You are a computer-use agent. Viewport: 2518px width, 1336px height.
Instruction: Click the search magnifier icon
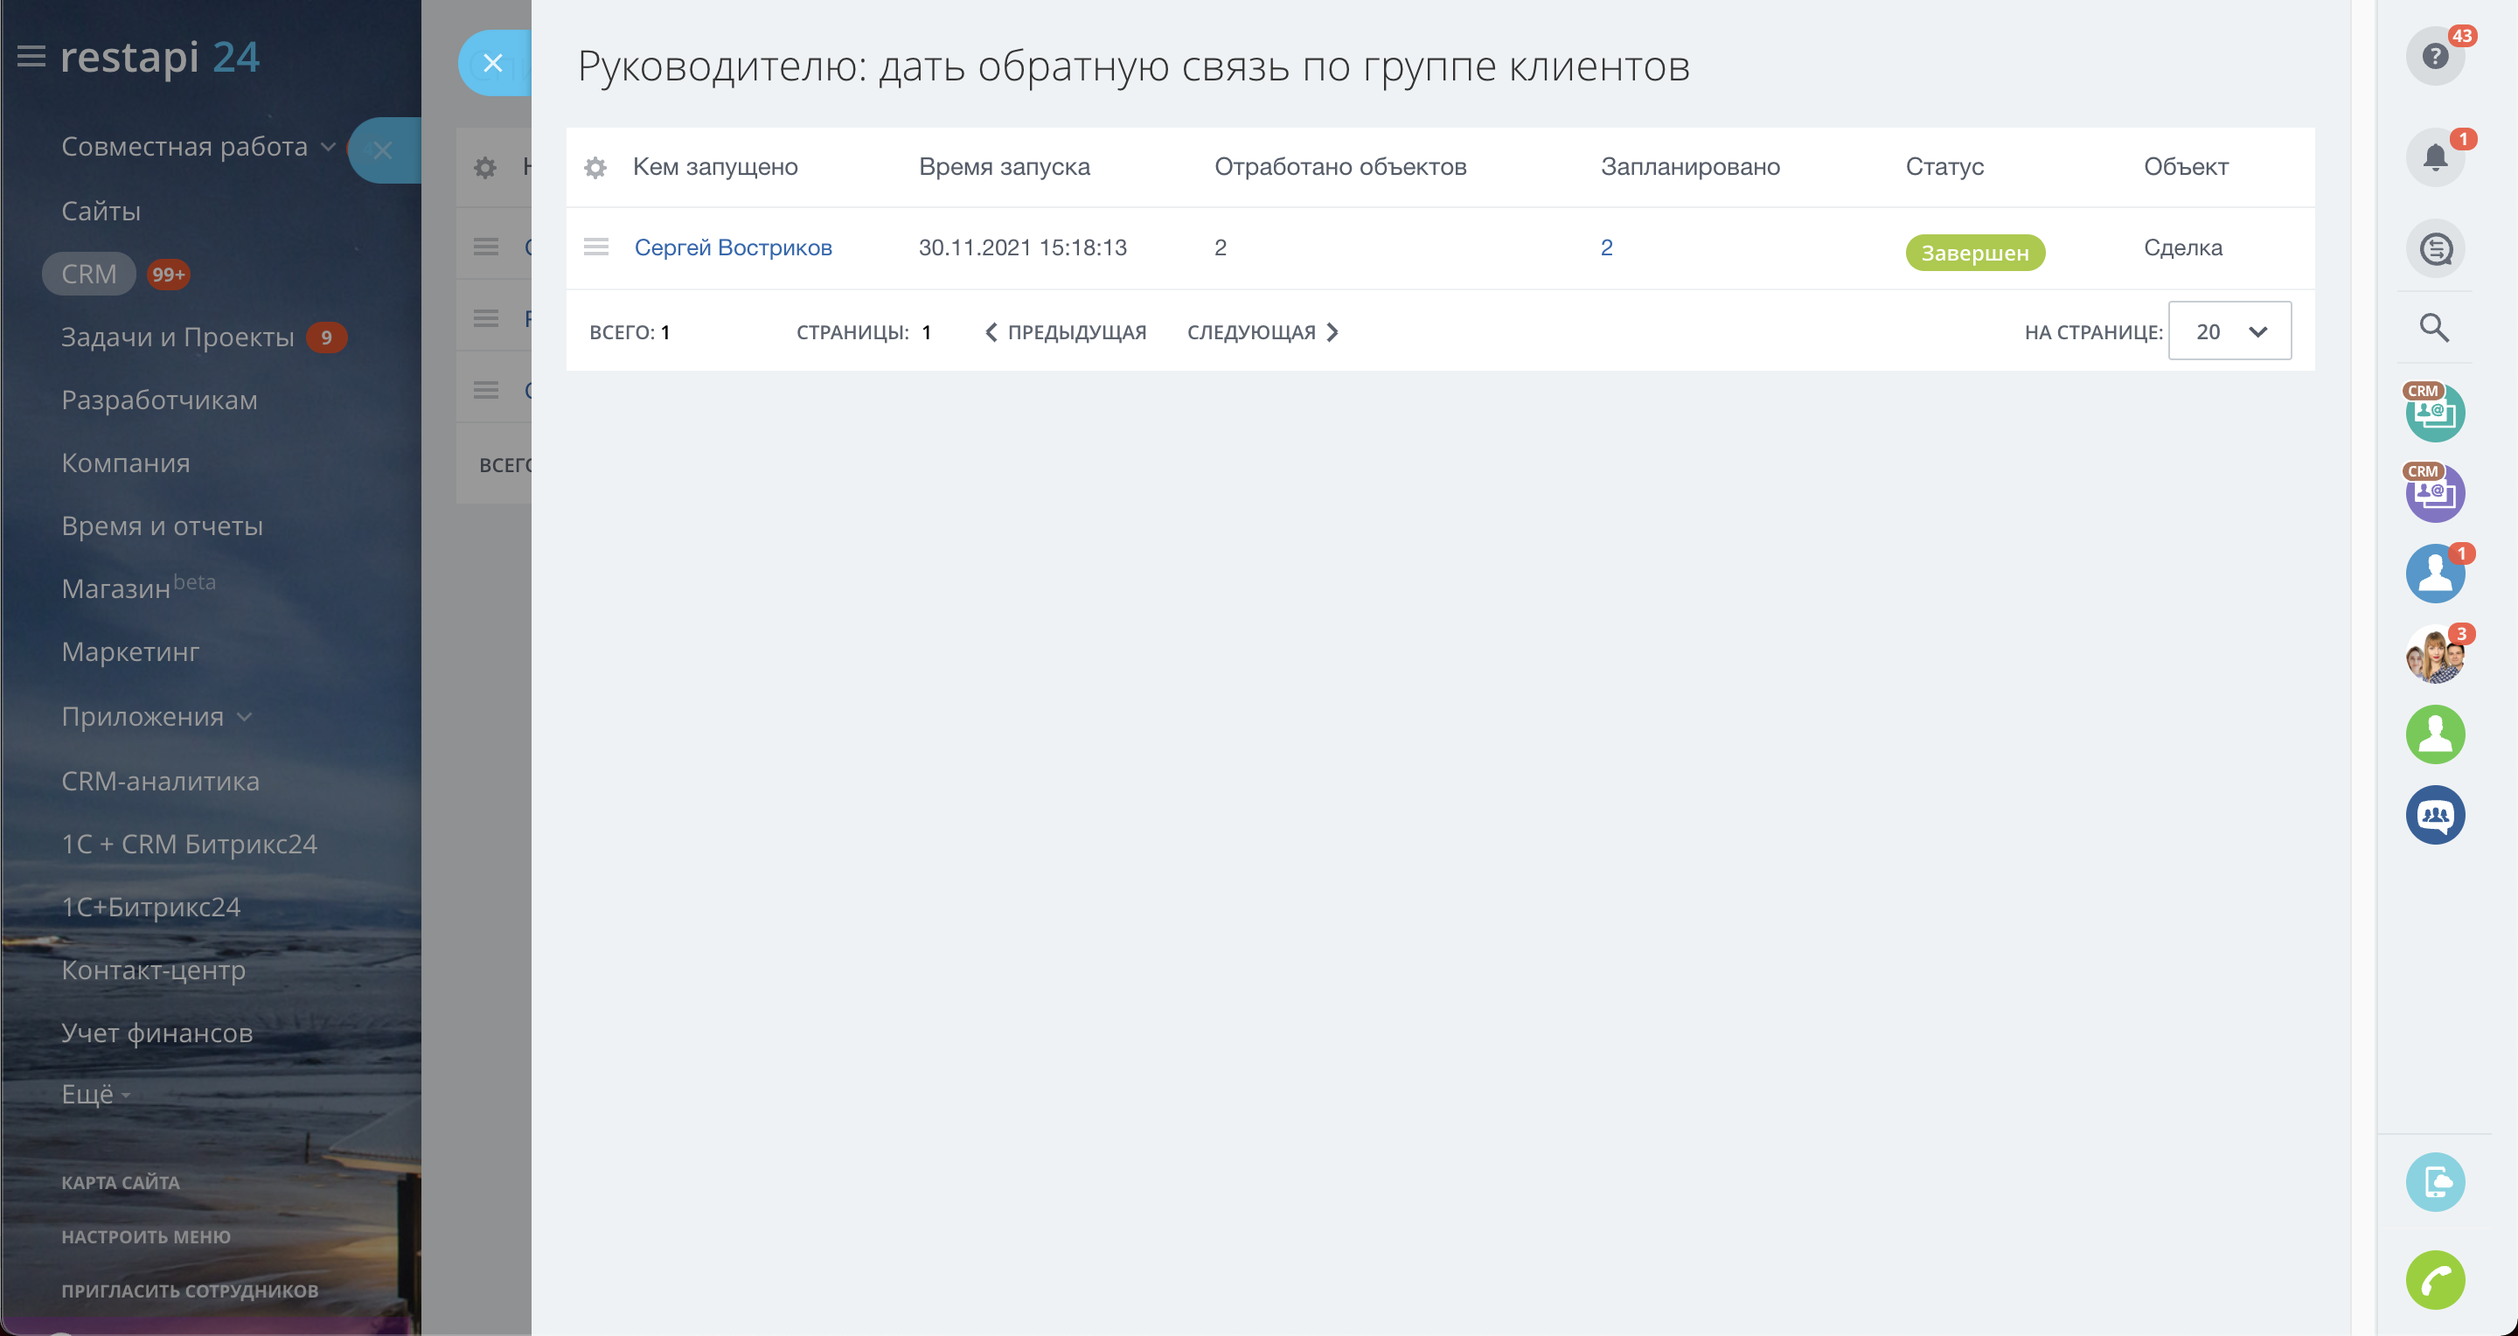pos(2434,329)
